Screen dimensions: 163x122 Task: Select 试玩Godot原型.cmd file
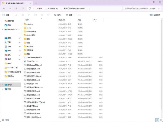64,65
